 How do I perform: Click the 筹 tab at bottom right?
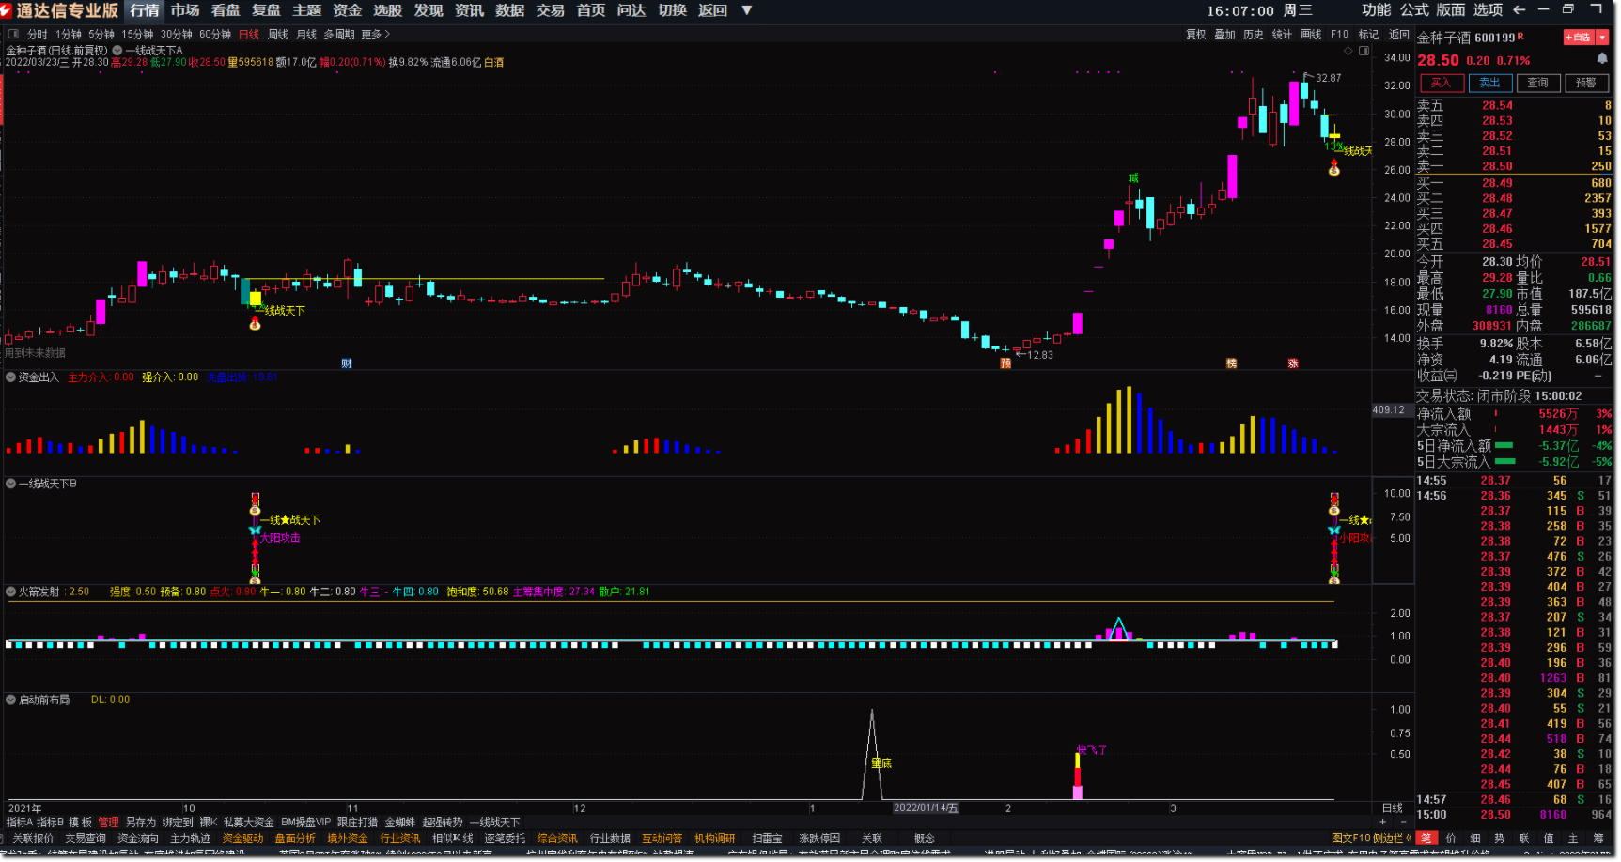coord(1598,838)
